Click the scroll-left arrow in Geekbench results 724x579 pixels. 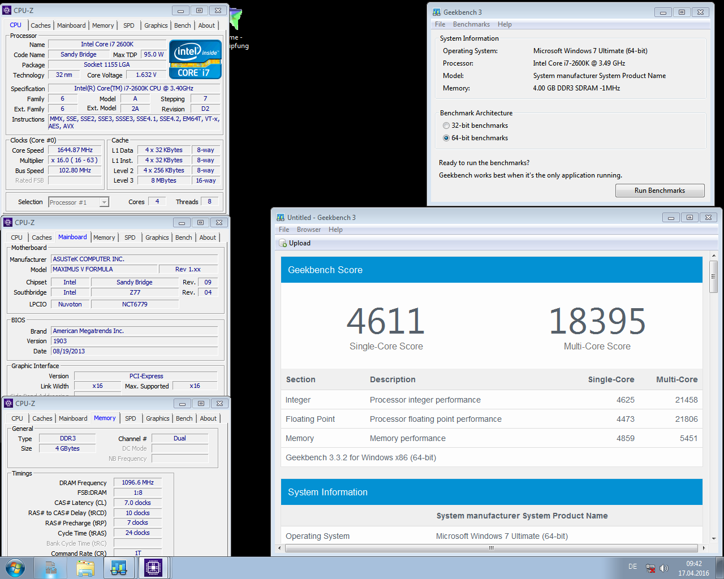279,548
